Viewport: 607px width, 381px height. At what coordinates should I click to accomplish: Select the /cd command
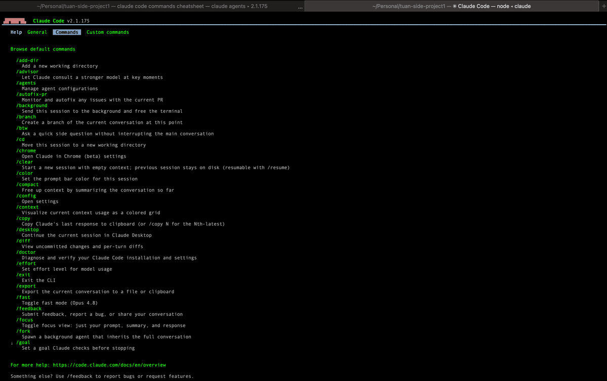(x=20, y=139)
